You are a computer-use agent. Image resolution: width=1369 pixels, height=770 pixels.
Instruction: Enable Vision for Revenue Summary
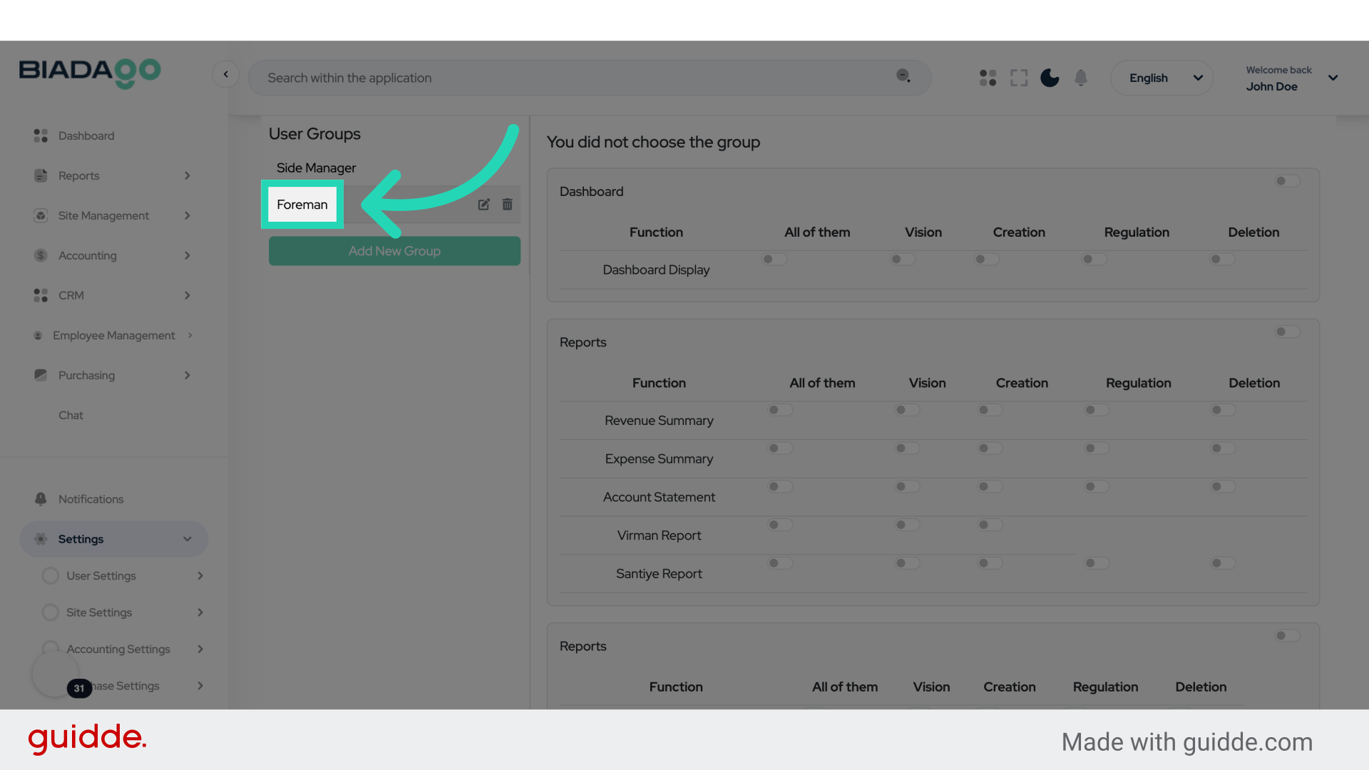click(x=907, y=410)
